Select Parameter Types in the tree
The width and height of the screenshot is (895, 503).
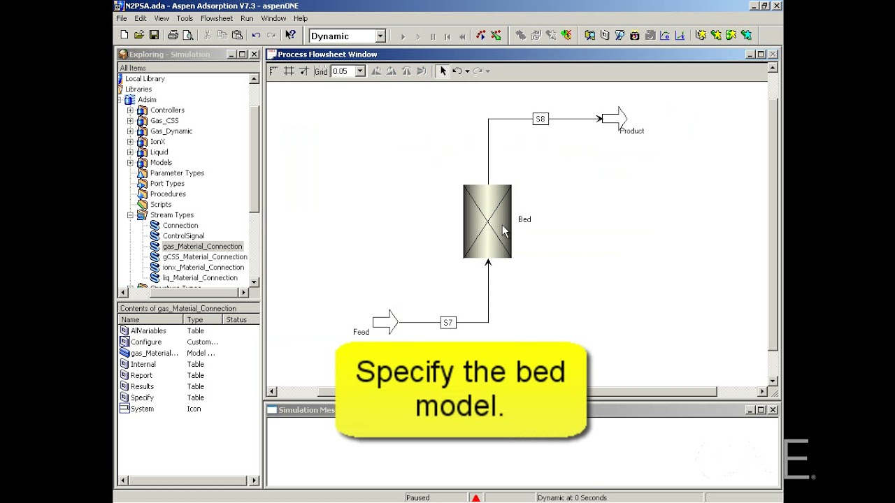177,173
